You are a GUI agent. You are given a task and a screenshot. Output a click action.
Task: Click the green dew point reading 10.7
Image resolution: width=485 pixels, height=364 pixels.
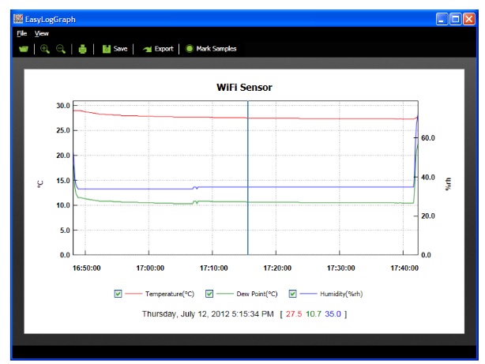314,314
